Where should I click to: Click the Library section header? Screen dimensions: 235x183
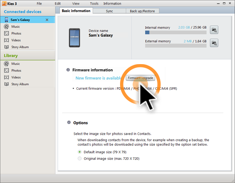click(x=11, y=56)
